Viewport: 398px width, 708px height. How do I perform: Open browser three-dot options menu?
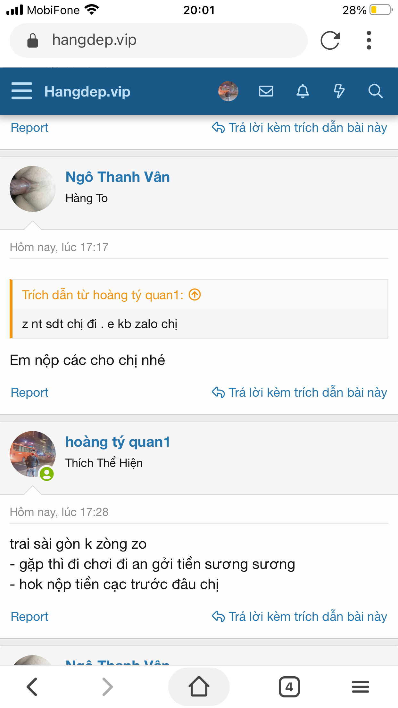(x=369, y=40)
